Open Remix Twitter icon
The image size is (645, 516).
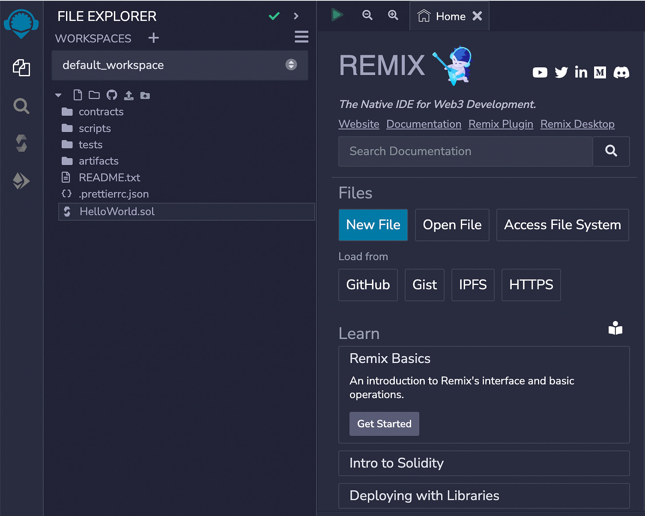(561, 72)
